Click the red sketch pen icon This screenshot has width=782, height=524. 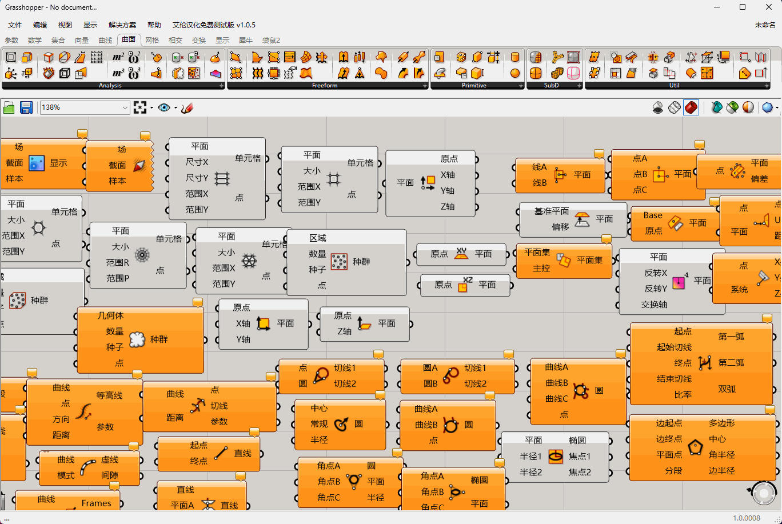pos(187,107)
